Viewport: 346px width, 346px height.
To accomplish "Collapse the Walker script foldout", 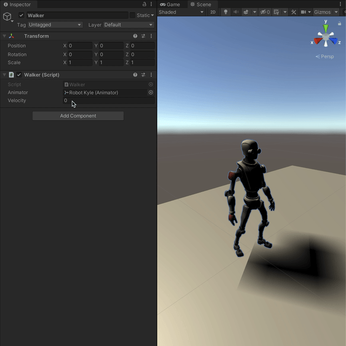I will coord(4,75).
